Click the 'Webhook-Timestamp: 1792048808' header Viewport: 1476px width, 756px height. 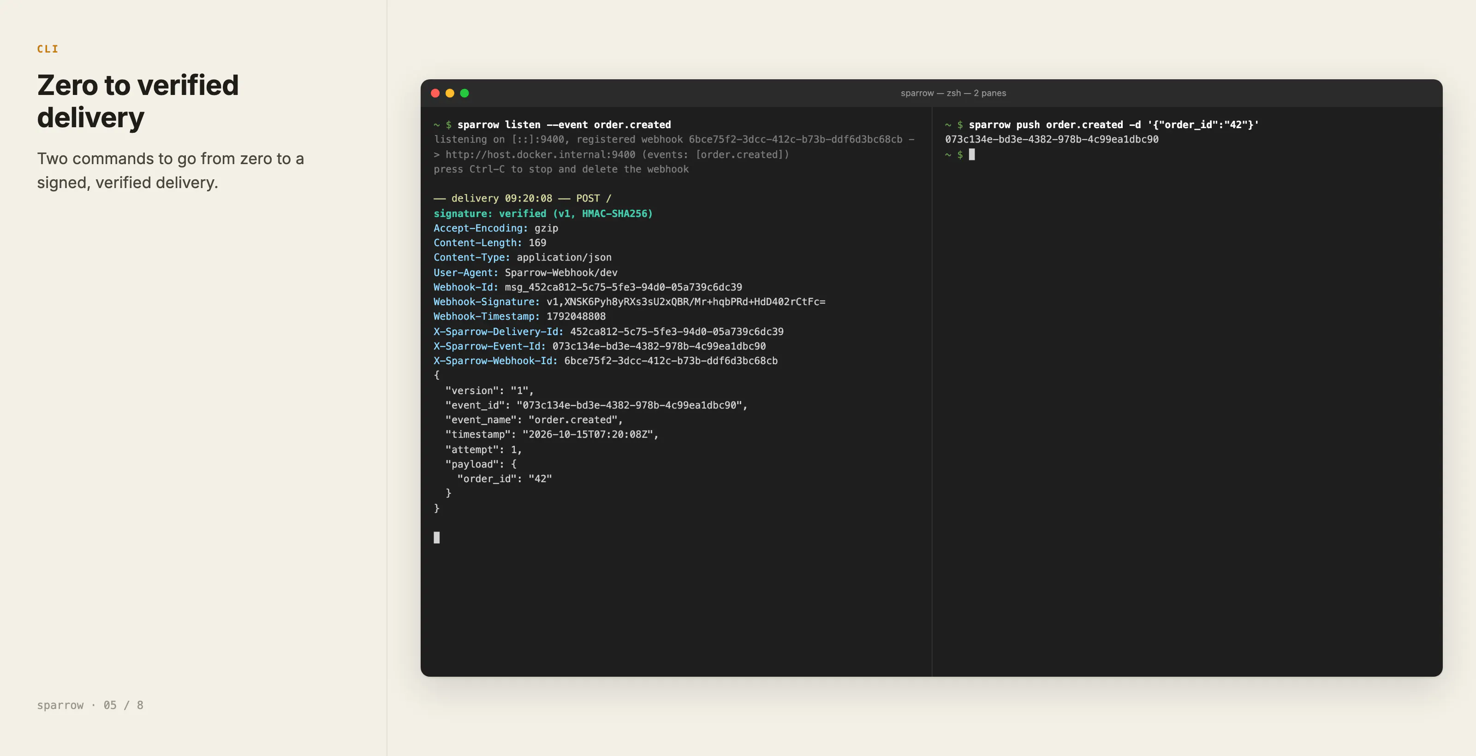pos(520,317)
